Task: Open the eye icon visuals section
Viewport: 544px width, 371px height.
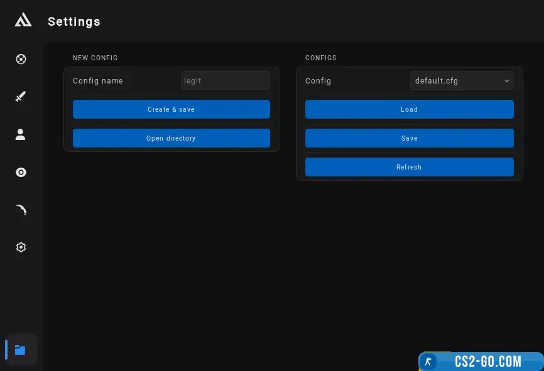Action: point(21,172)
